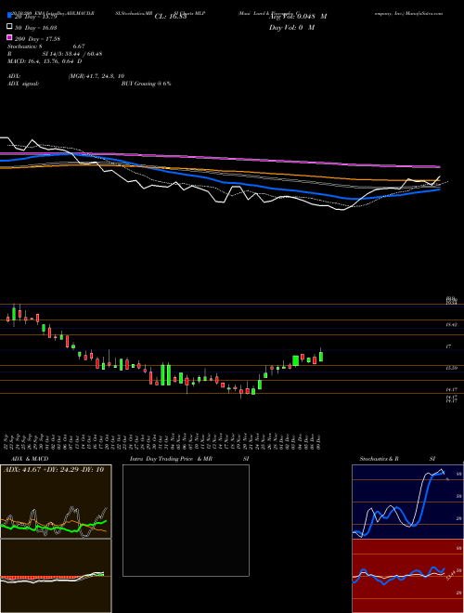
Task: Click the '(MGR) 41.7, 24.3, 10' values
Action: pos(97,76)
